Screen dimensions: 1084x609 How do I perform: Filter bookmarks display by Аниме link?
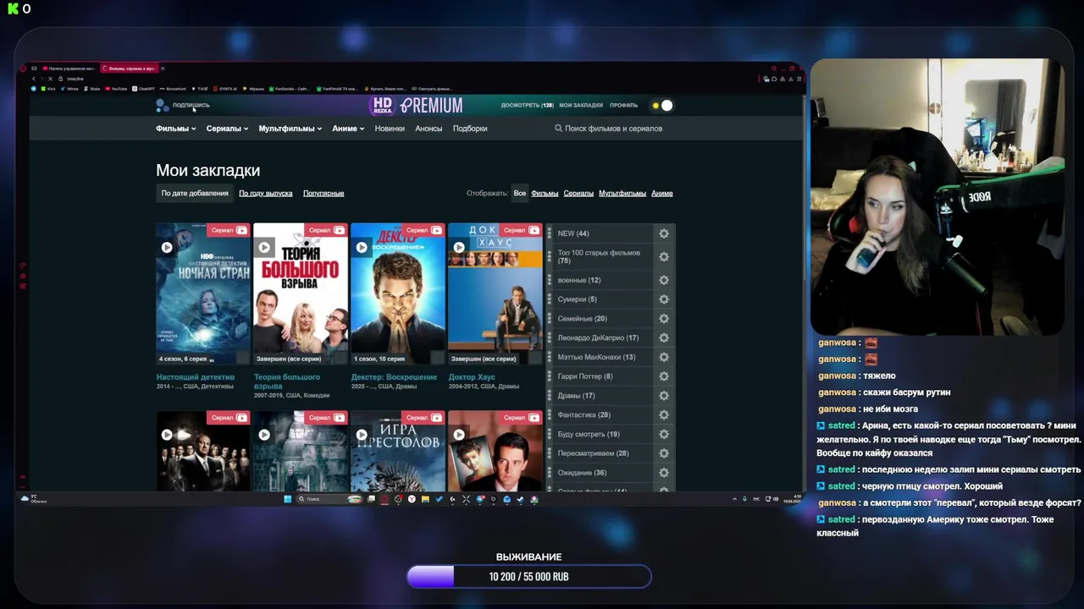[x=662, y=193]
